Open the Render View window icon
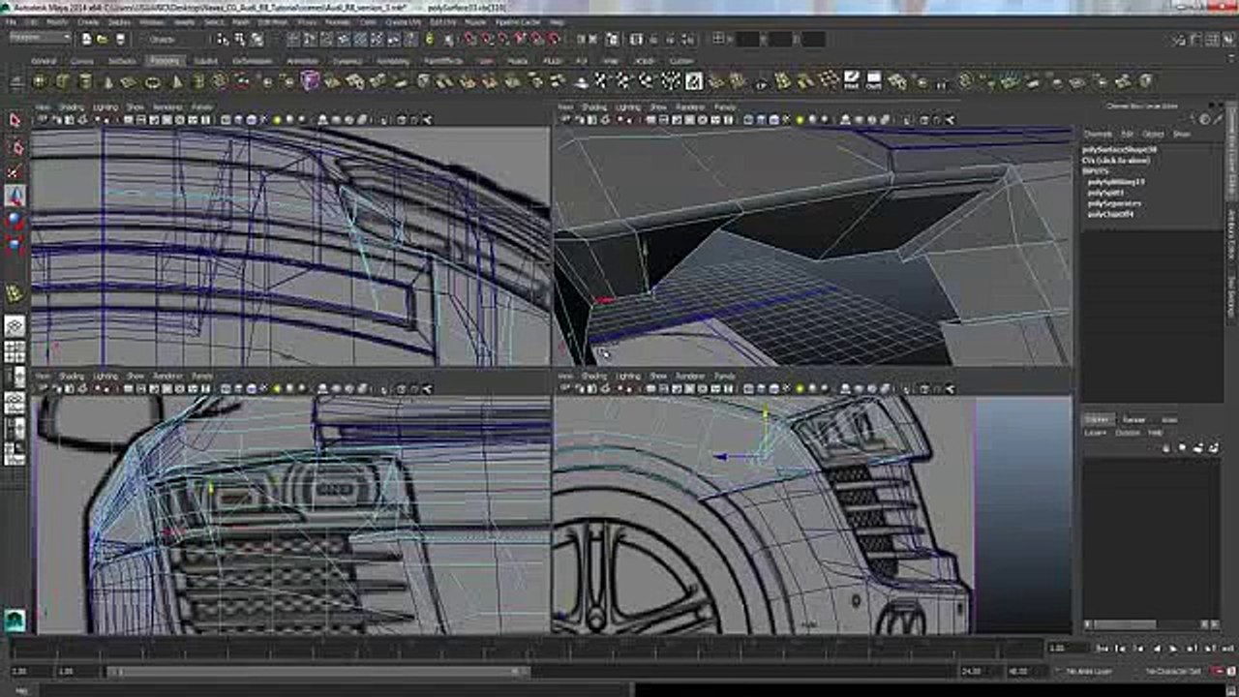1239x697 pixels. pyautogui.click(x=636, y=40)
